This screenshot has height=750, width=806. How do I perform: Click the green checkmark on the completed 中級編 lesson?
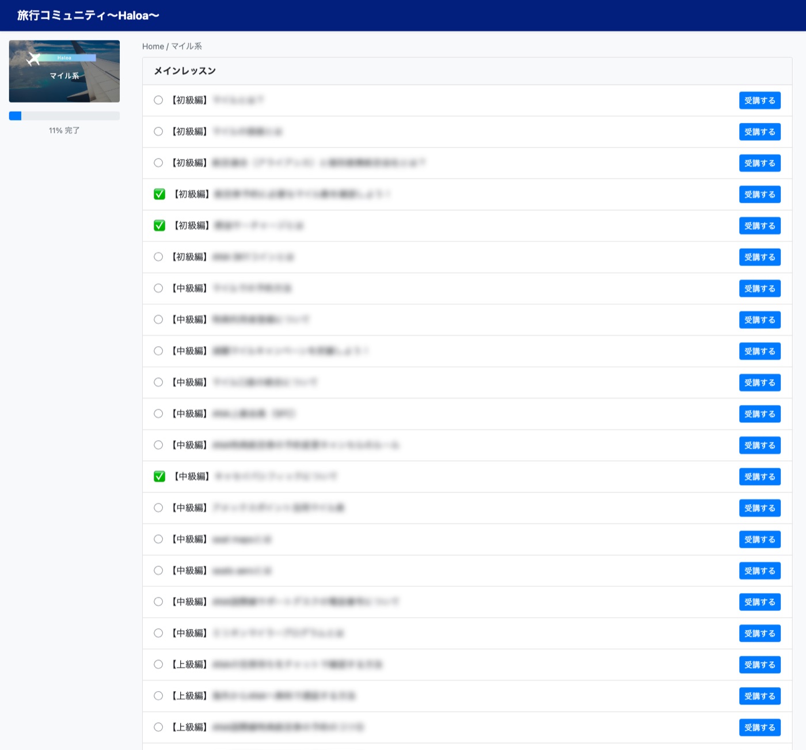159,476
